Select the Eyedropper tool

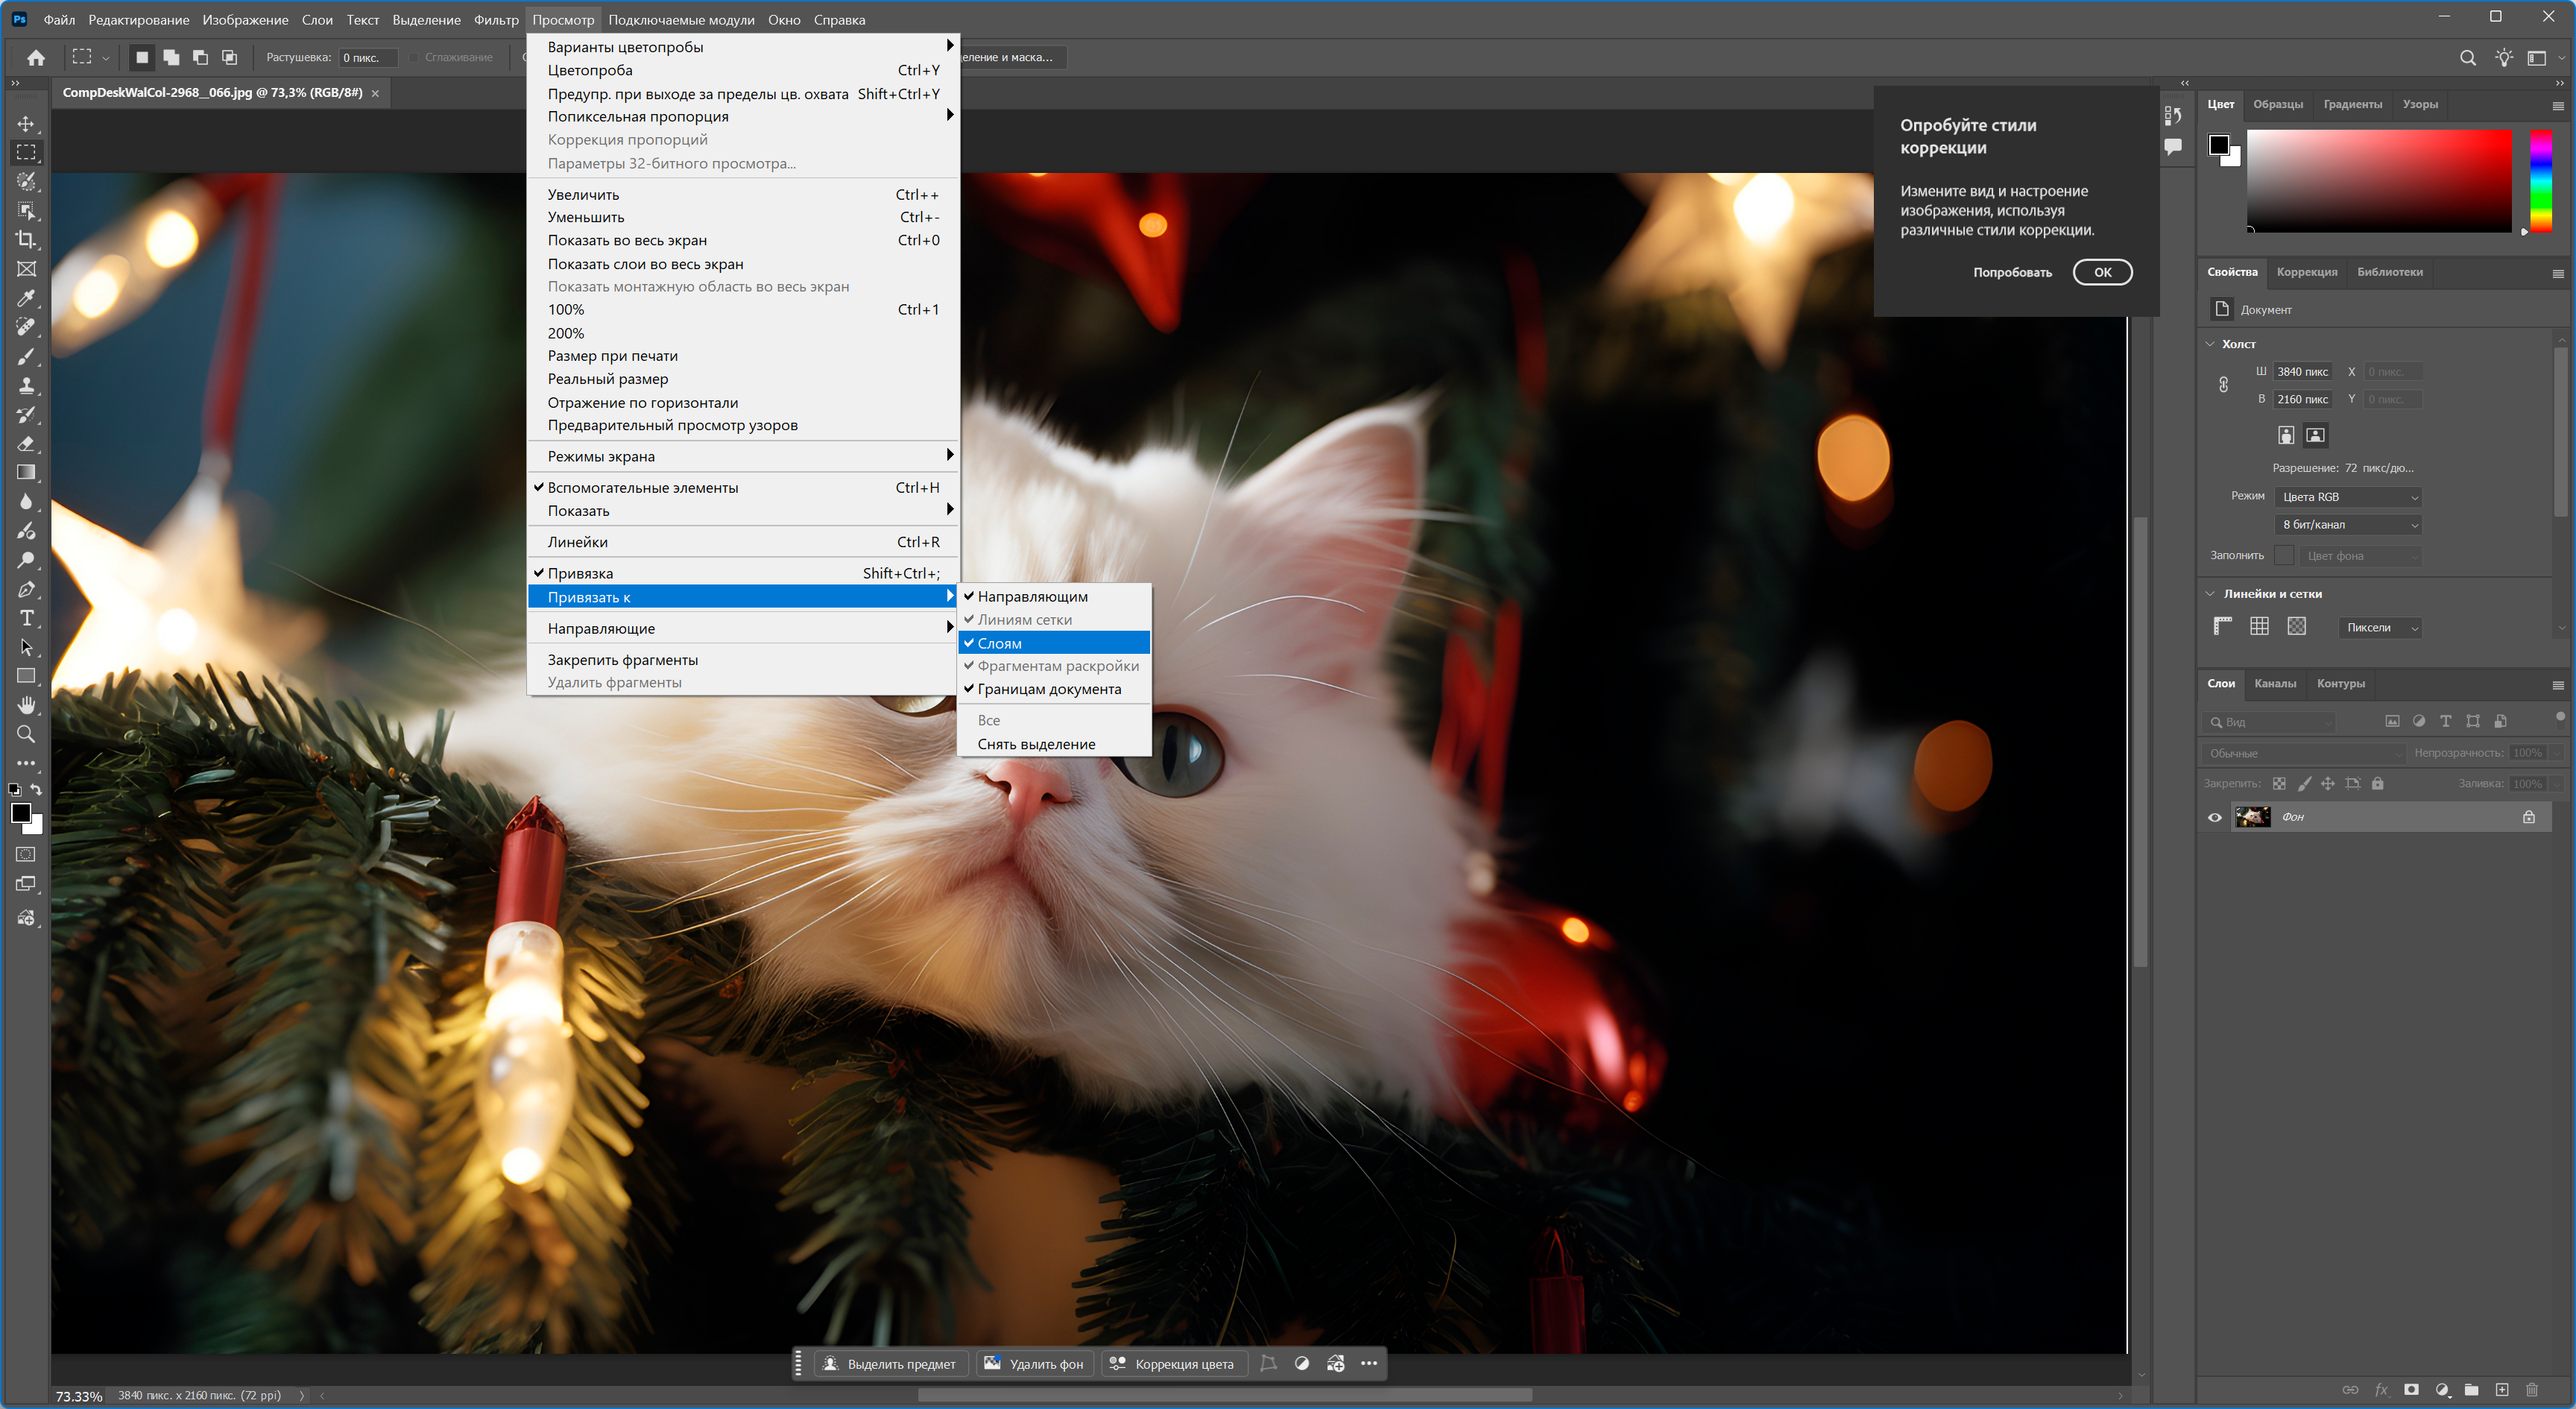click(x=27, y=298)
